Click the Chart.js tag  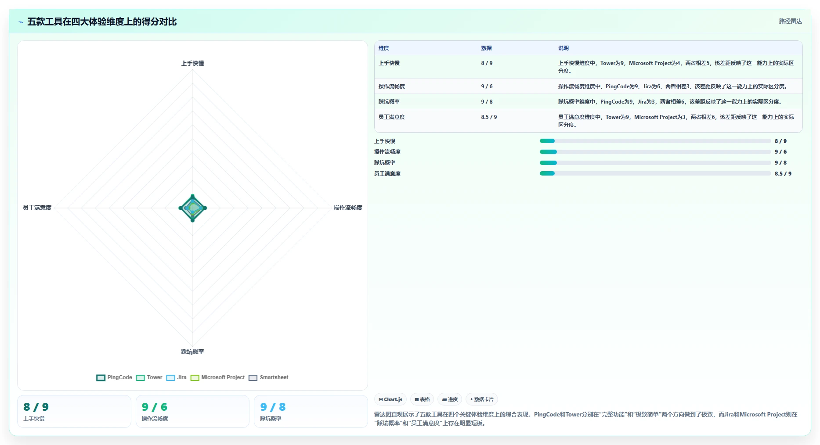point(390,399)
